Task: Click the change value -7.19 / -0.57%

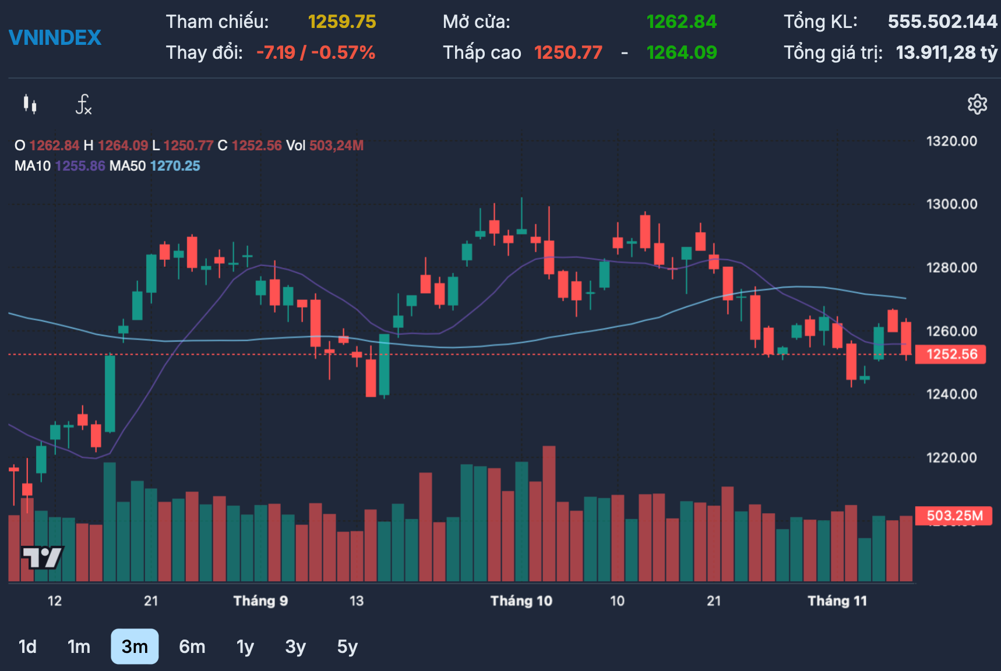Action: (316, 52)
